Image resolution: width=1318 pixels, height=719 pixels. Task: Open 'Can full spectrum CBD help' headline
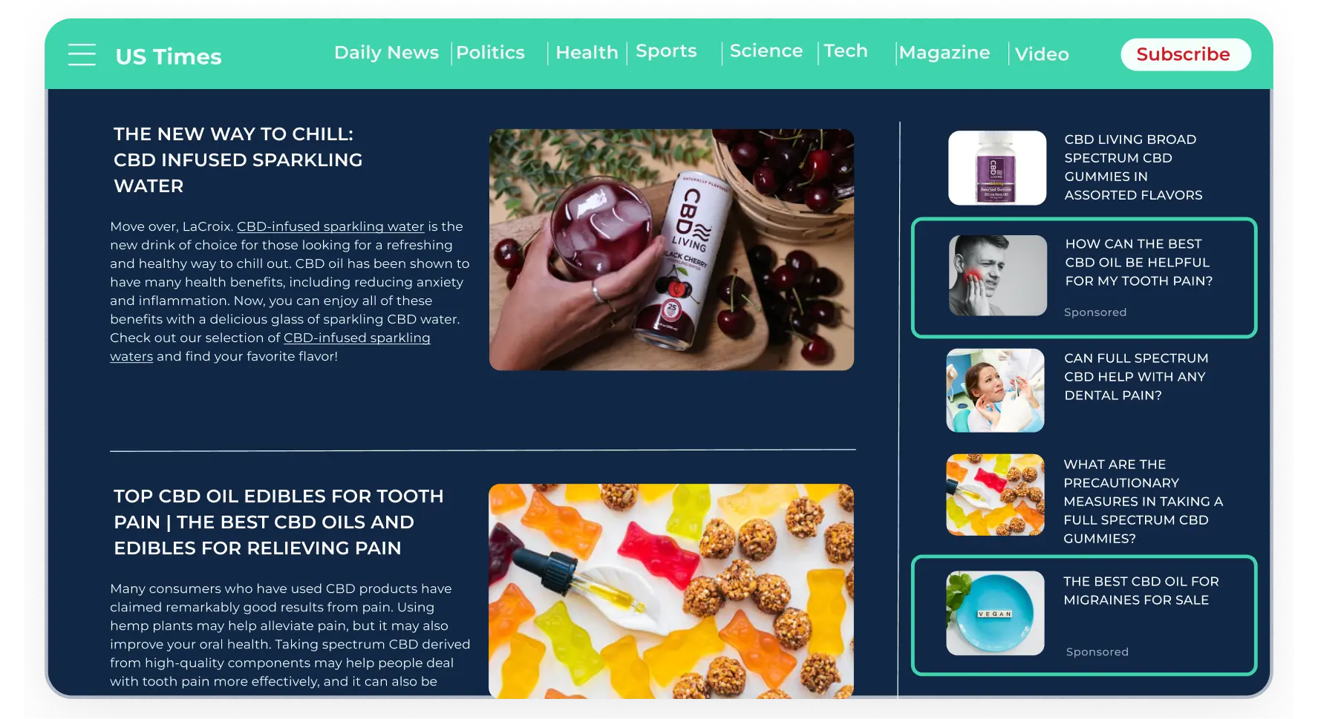(x=1135, y=377)
